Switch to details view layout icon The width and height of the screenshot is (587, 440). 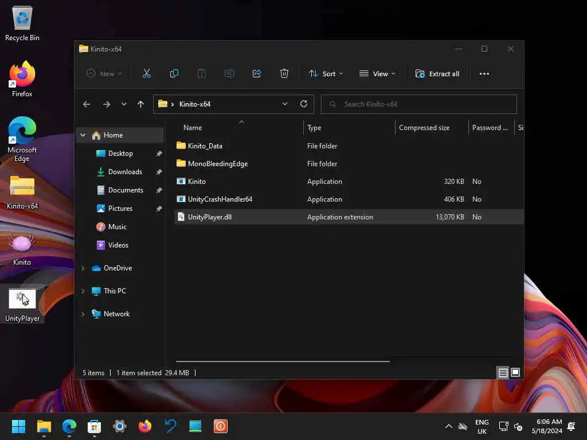[x=503, y=372]
